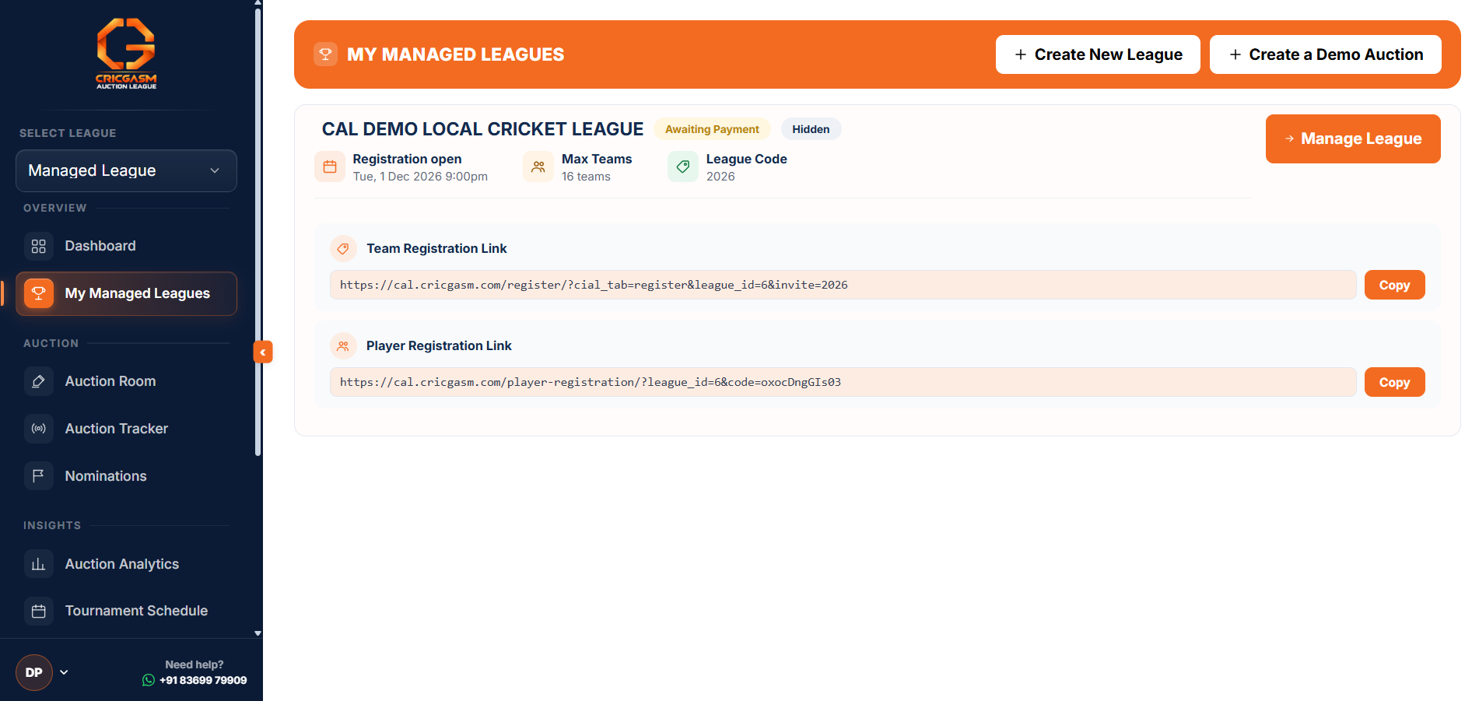Click the trophy icon for My Managed Leagues

coord(39,293)
